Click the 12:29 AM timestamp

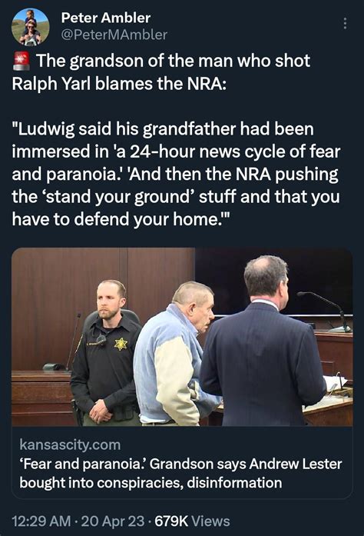point(41,521)
